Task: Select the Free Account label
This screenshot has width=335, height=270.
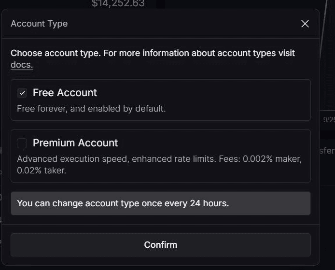Action: 65,93
